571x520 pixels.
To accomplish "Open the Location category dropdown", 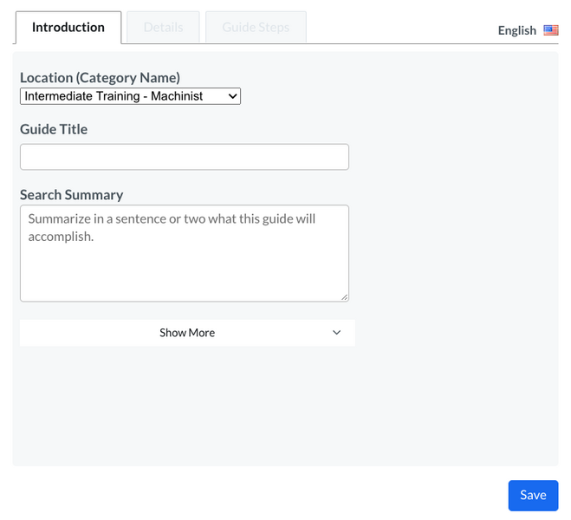I will [x=130, y=96].
